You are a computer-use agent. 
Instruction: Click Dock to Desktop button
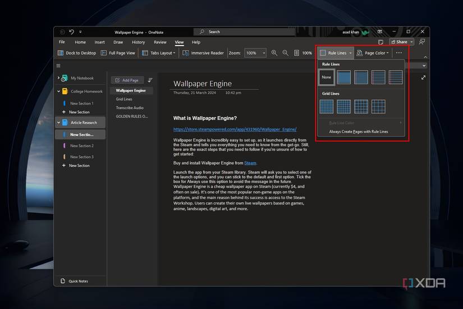[77, 53]
